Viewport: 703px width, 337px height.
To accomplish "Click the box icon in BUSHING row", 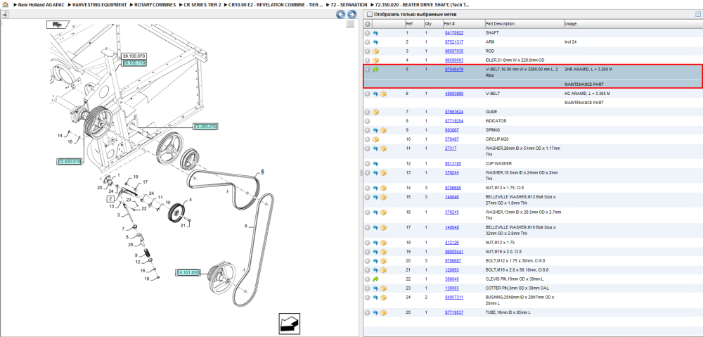I will [383, 297].
